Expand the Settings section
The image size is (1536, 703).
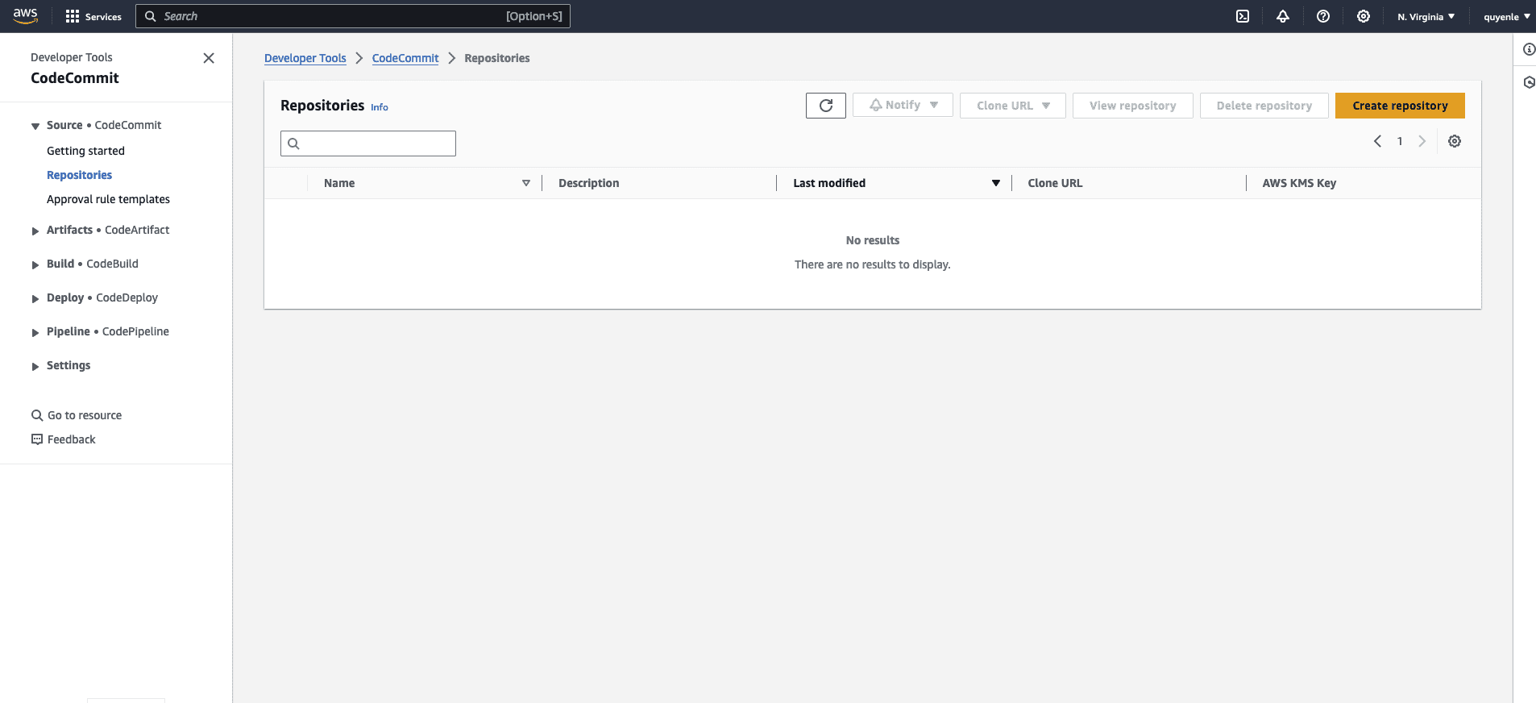pyautogui.click(x=35, y=366)
